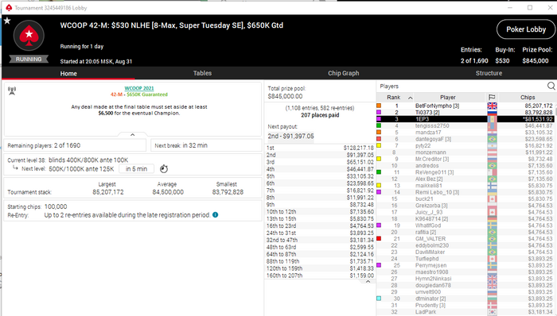The height and width of the screenshot is (316, 557).
Task: Click the favorite star icon
Action: 7,21
